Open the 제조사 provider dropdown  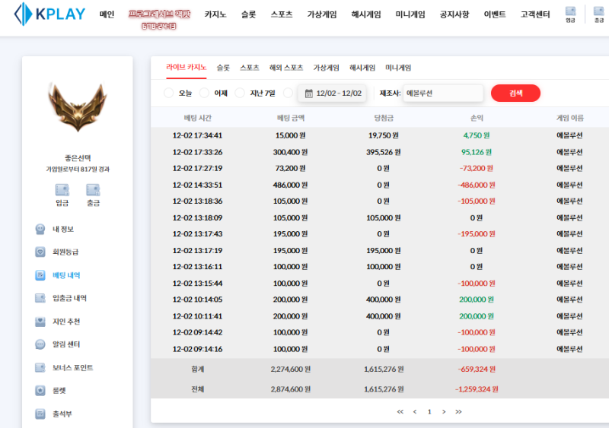(443, 94)
